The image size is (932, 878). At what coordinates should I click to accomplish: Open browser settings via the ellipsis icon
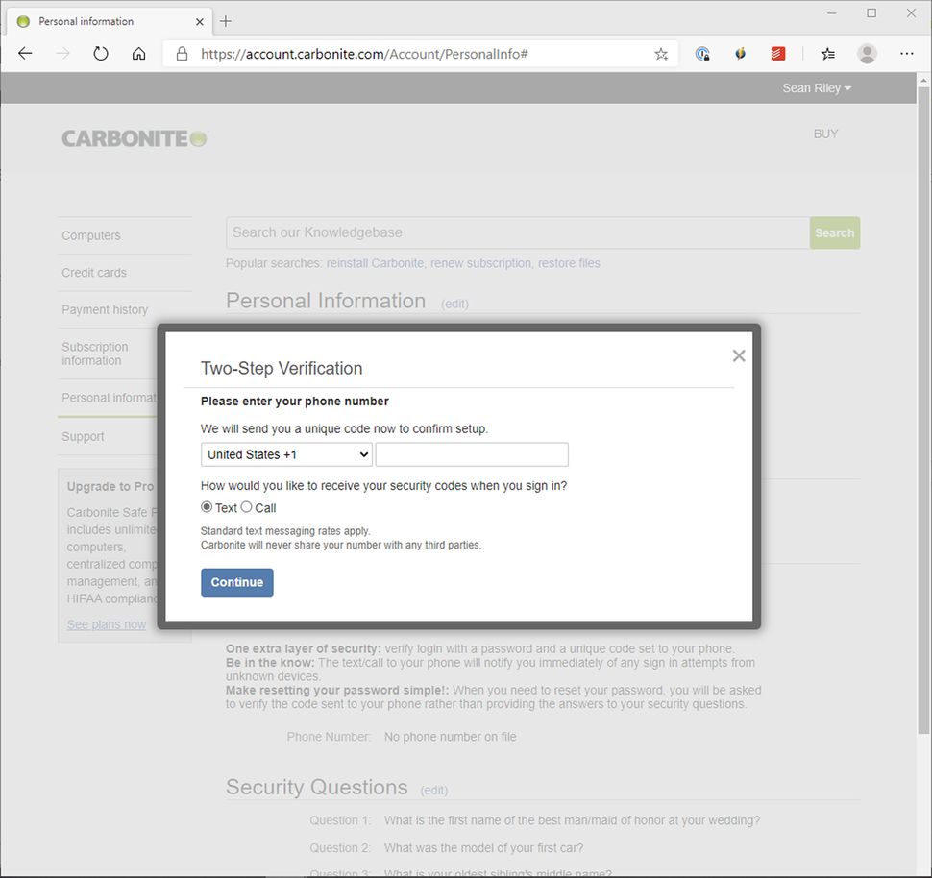(907, 54)
